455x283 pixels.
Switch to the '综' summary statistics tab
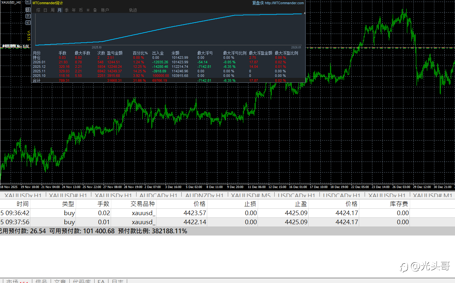tap(38, 10)
